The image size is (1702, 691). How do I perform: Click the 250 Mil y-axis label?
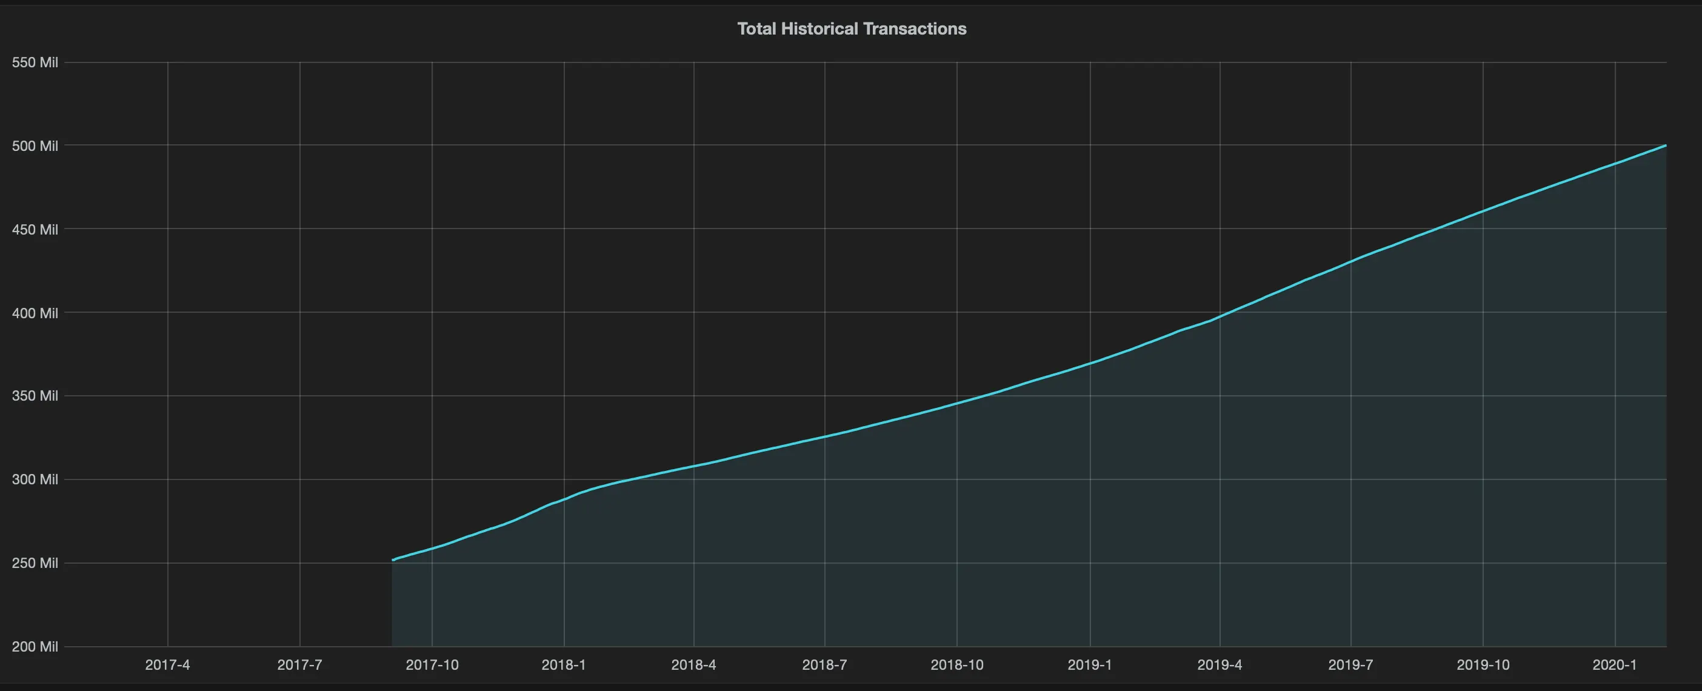[36, 563]
